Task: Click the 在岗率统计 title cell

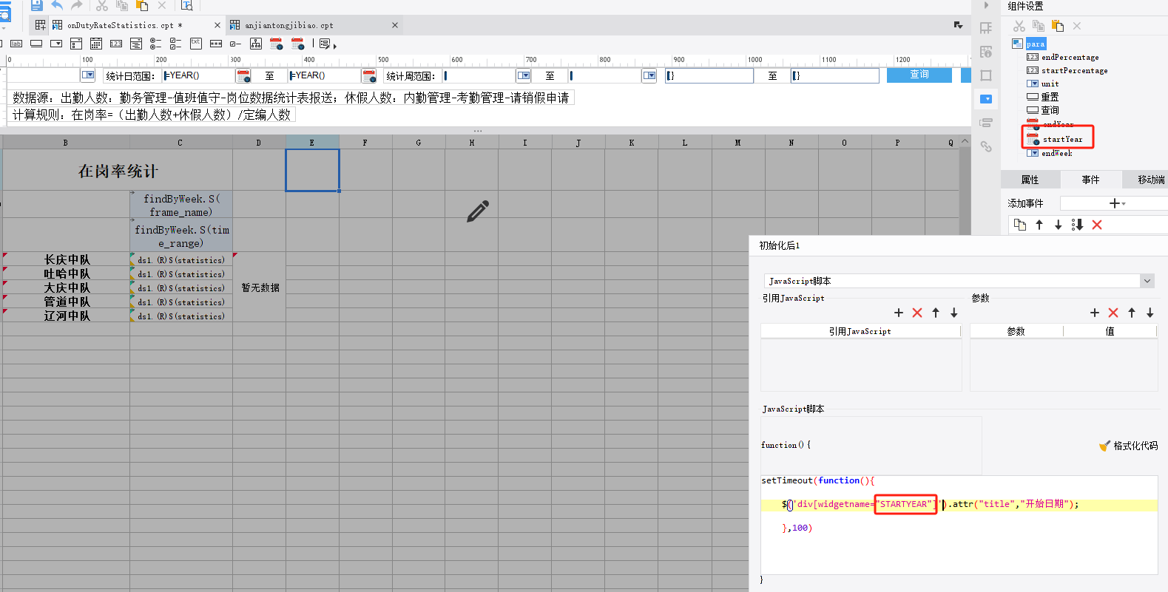Action: 118,171
